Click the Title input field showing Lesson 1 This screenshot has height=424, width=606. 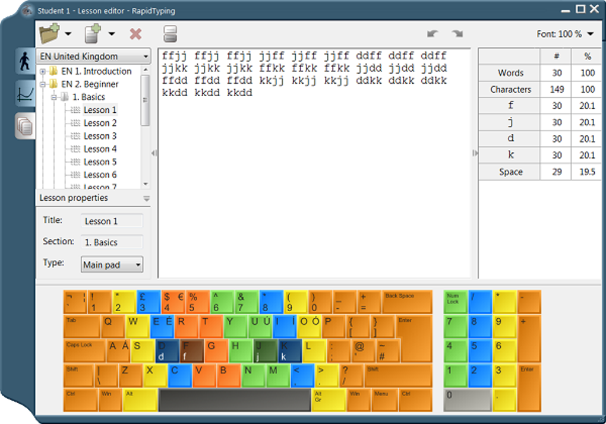pos(112,220)
